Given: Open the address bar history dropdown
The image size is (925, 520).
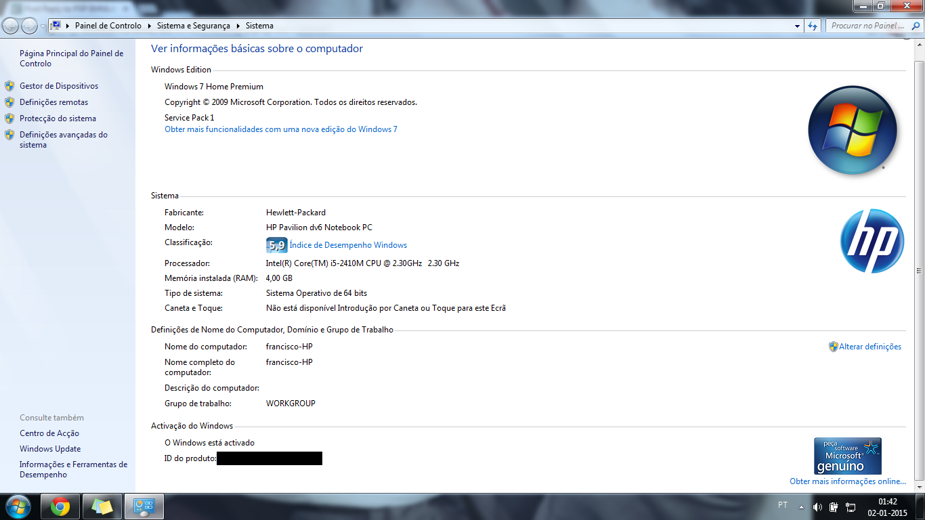Looking at the screenshot, I should (797, 26).
